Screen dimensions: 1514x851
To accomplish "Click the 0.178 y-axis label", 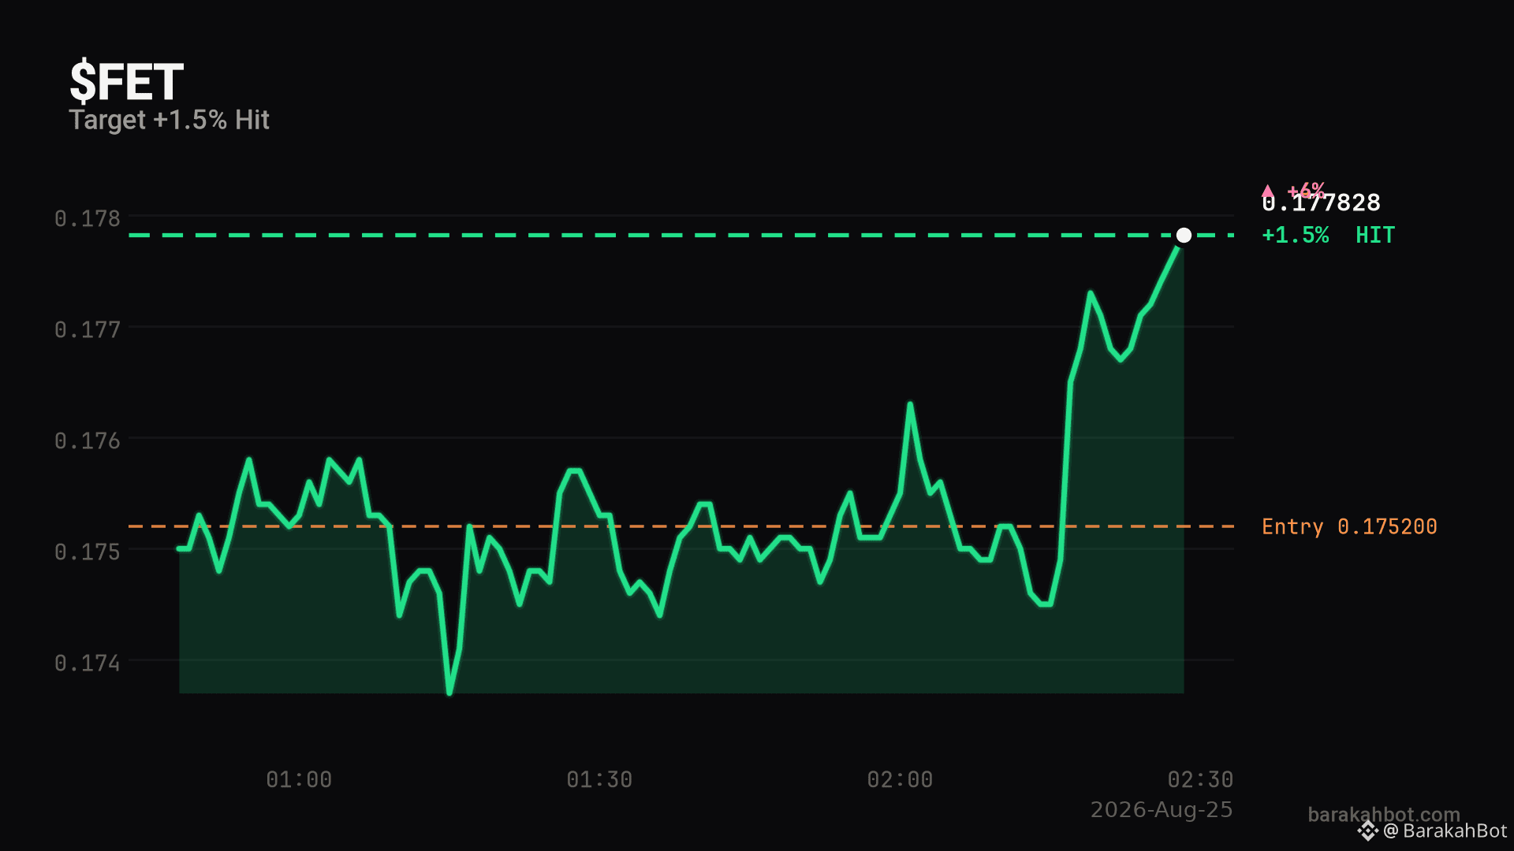I will (88, 218).
